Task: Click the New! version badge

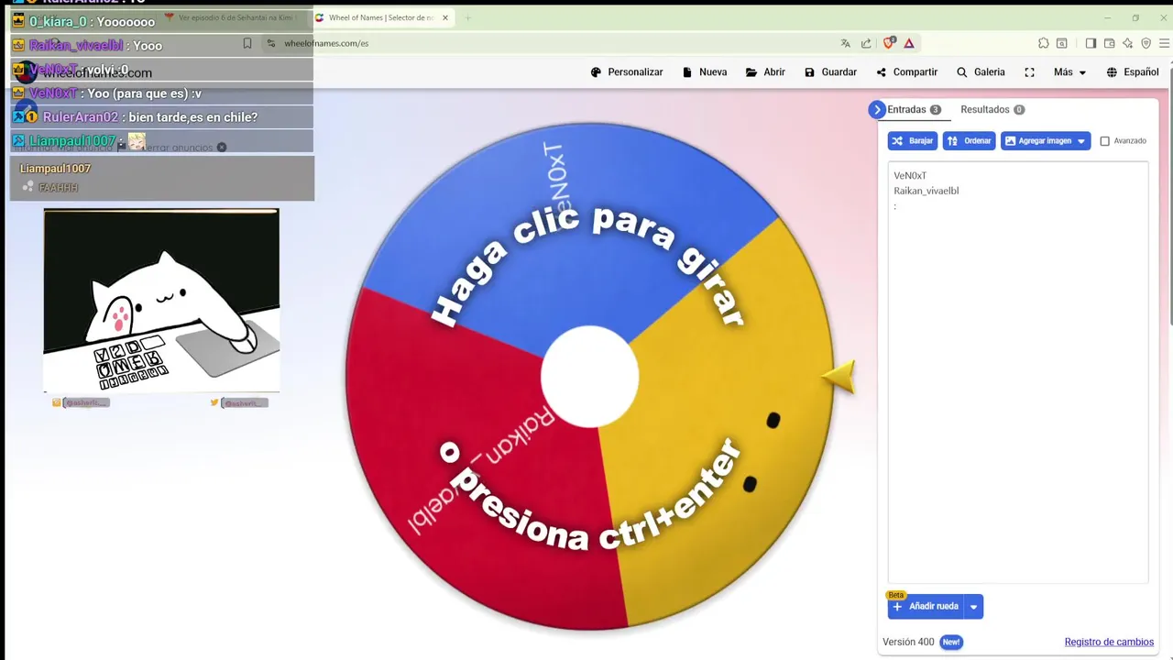Action: 951,642
